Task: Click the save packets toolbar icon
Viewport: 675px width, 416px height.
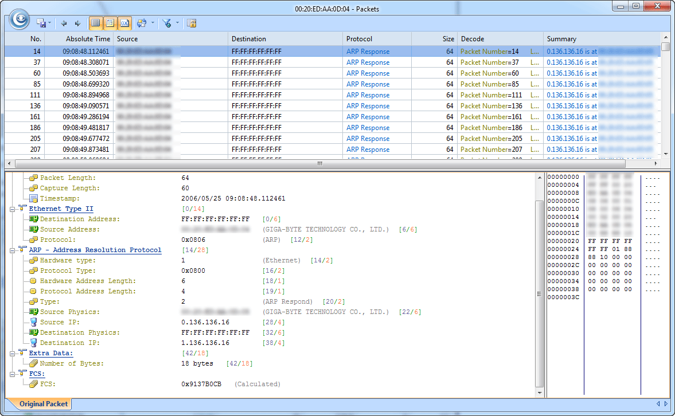Action: point(41,23)
